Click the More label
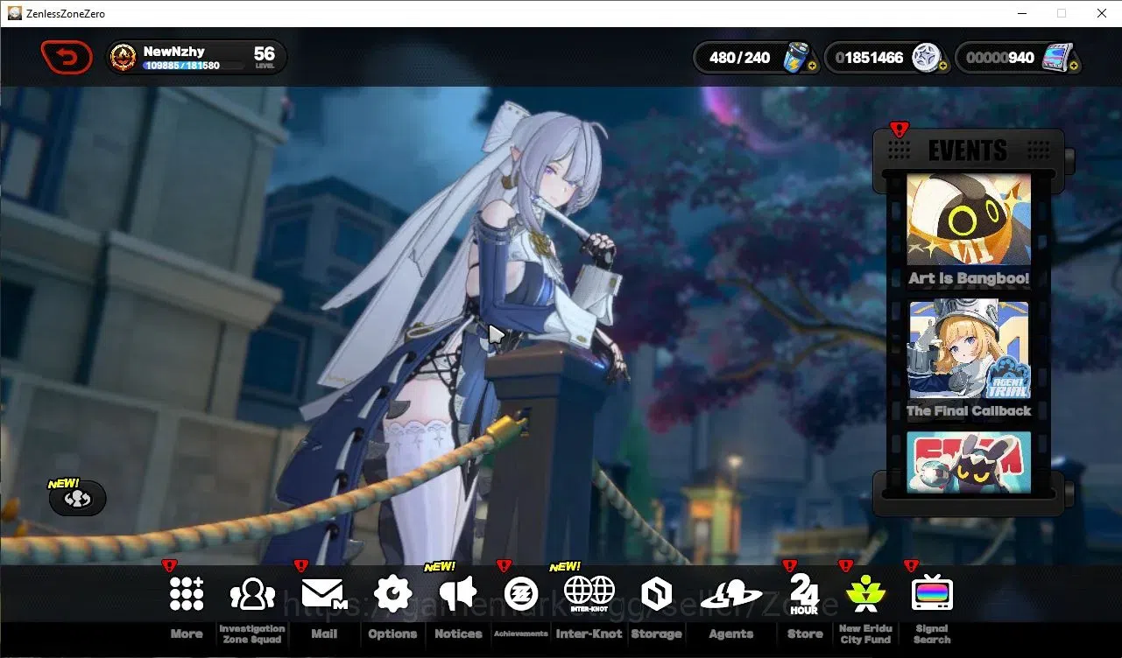 (187, 633)
